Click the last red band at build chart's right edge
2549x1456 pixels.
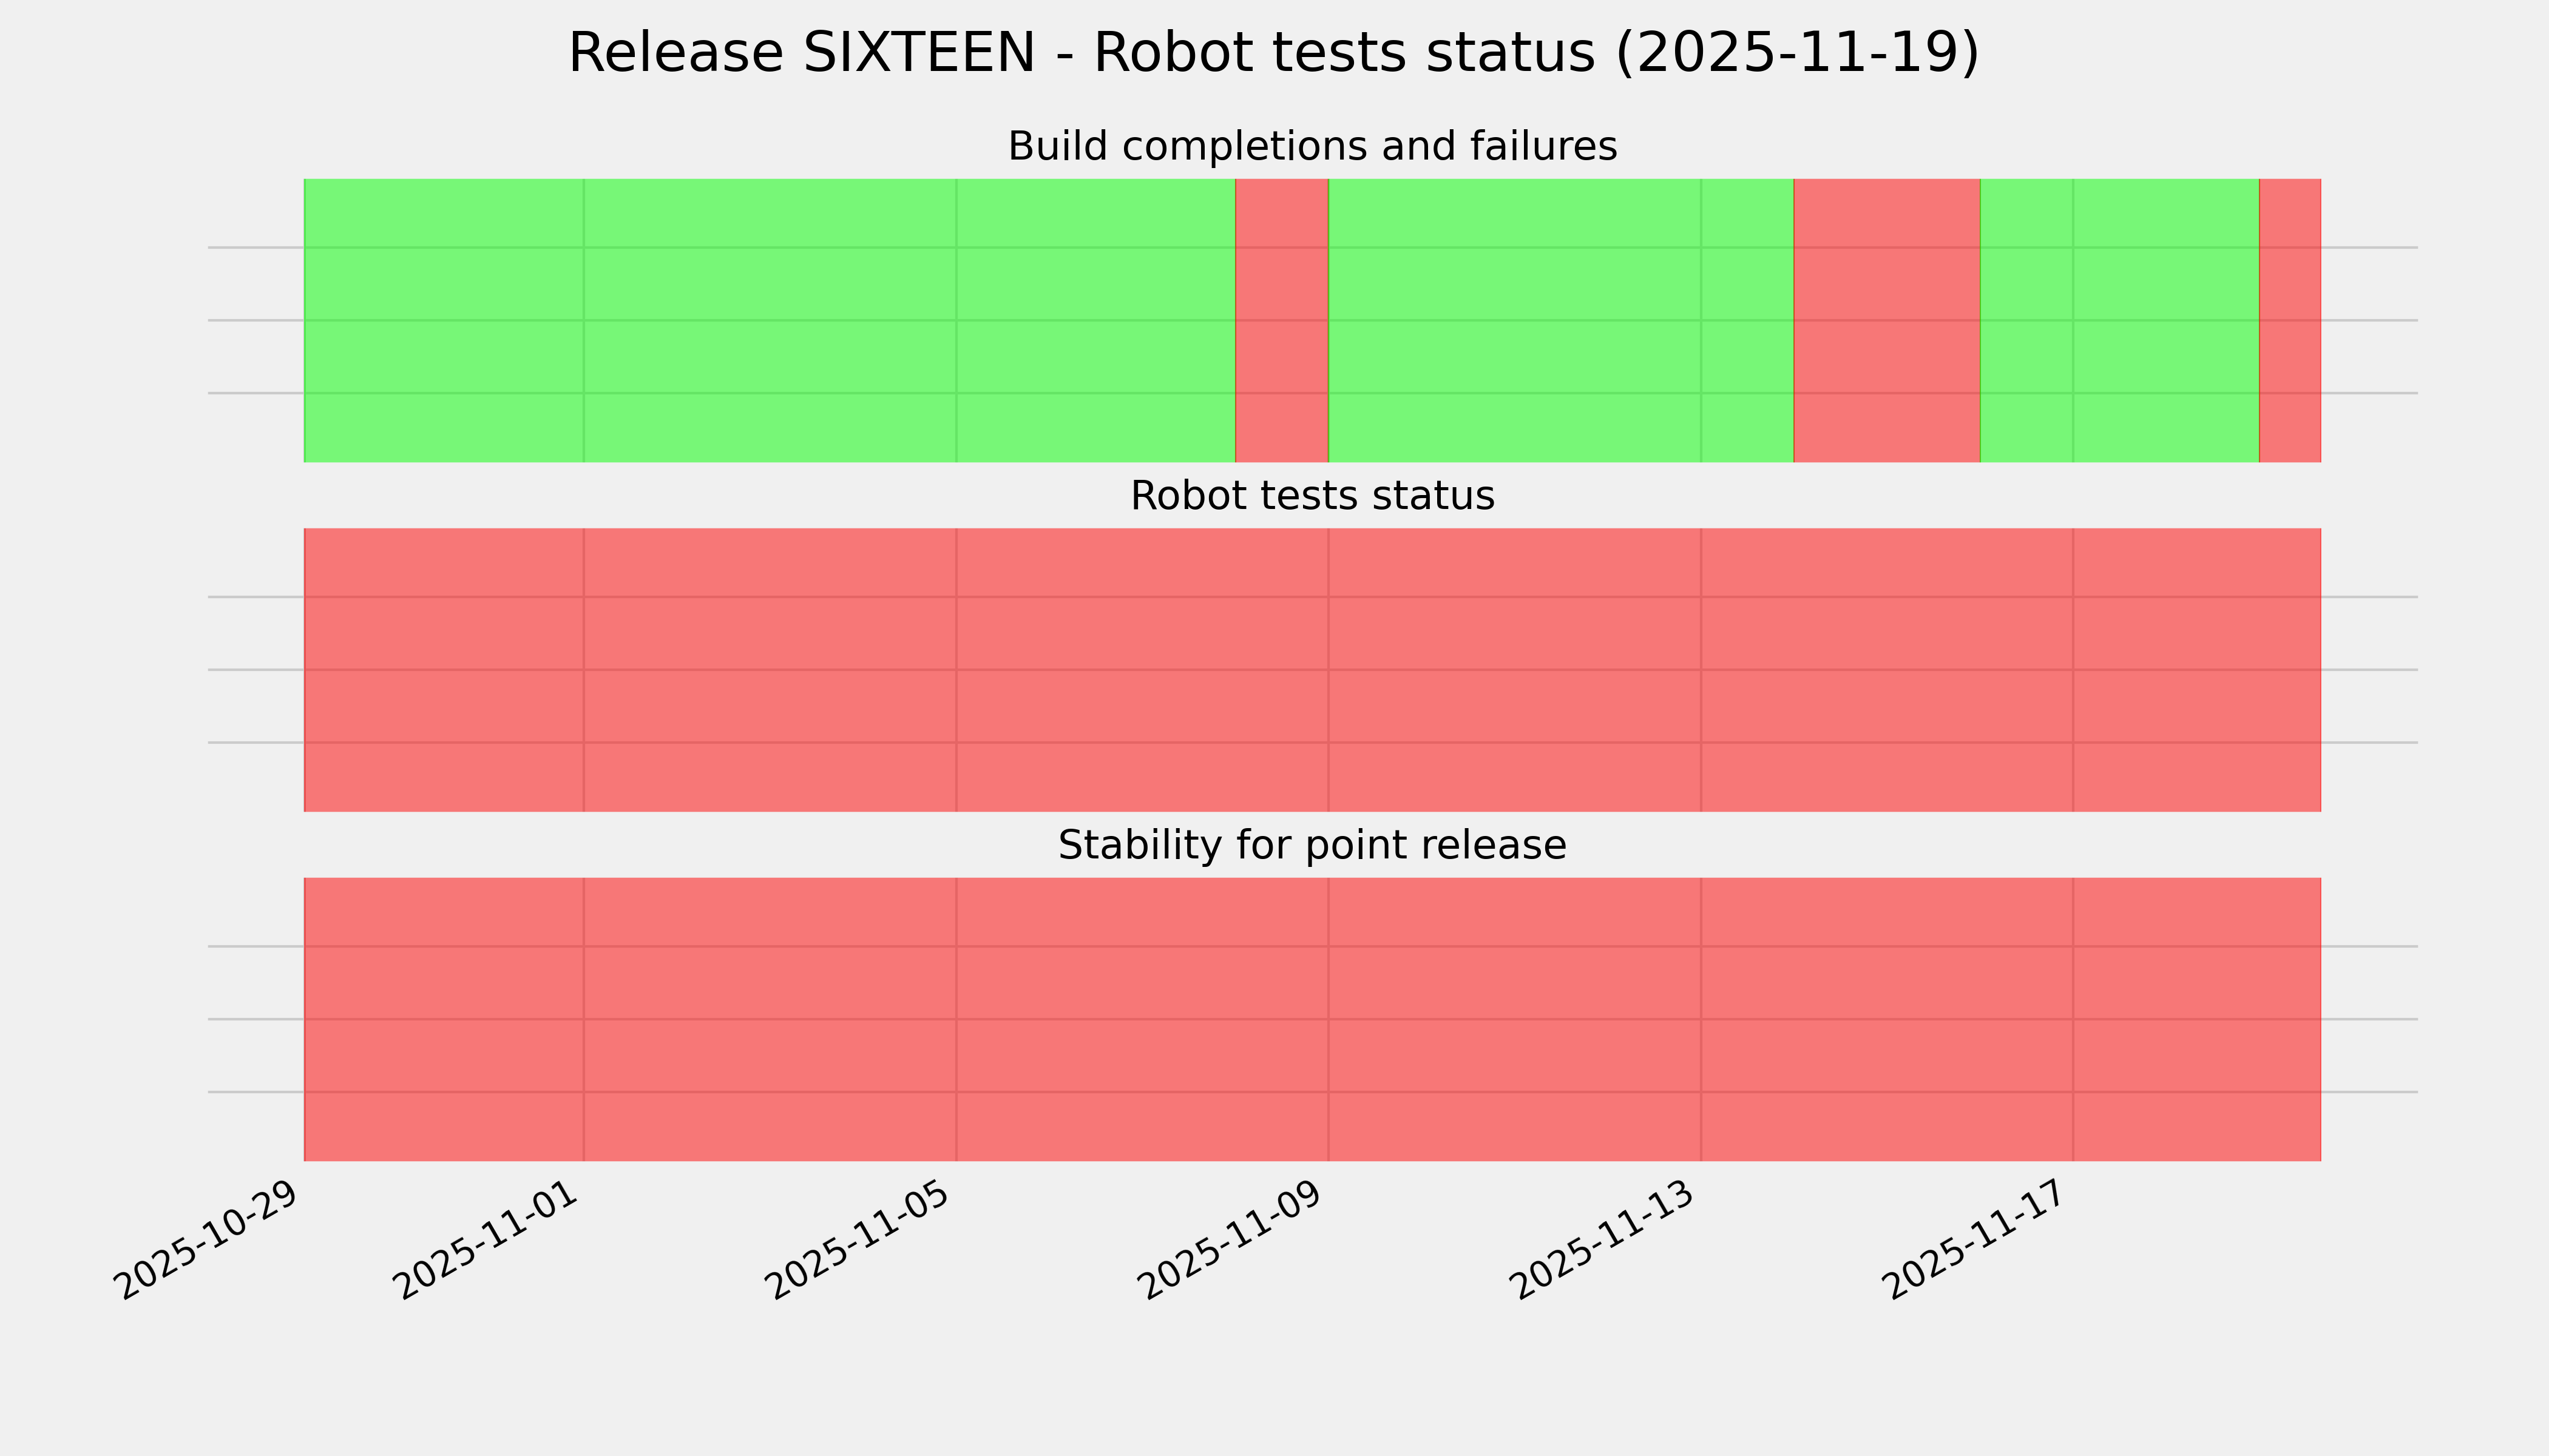2290,320
